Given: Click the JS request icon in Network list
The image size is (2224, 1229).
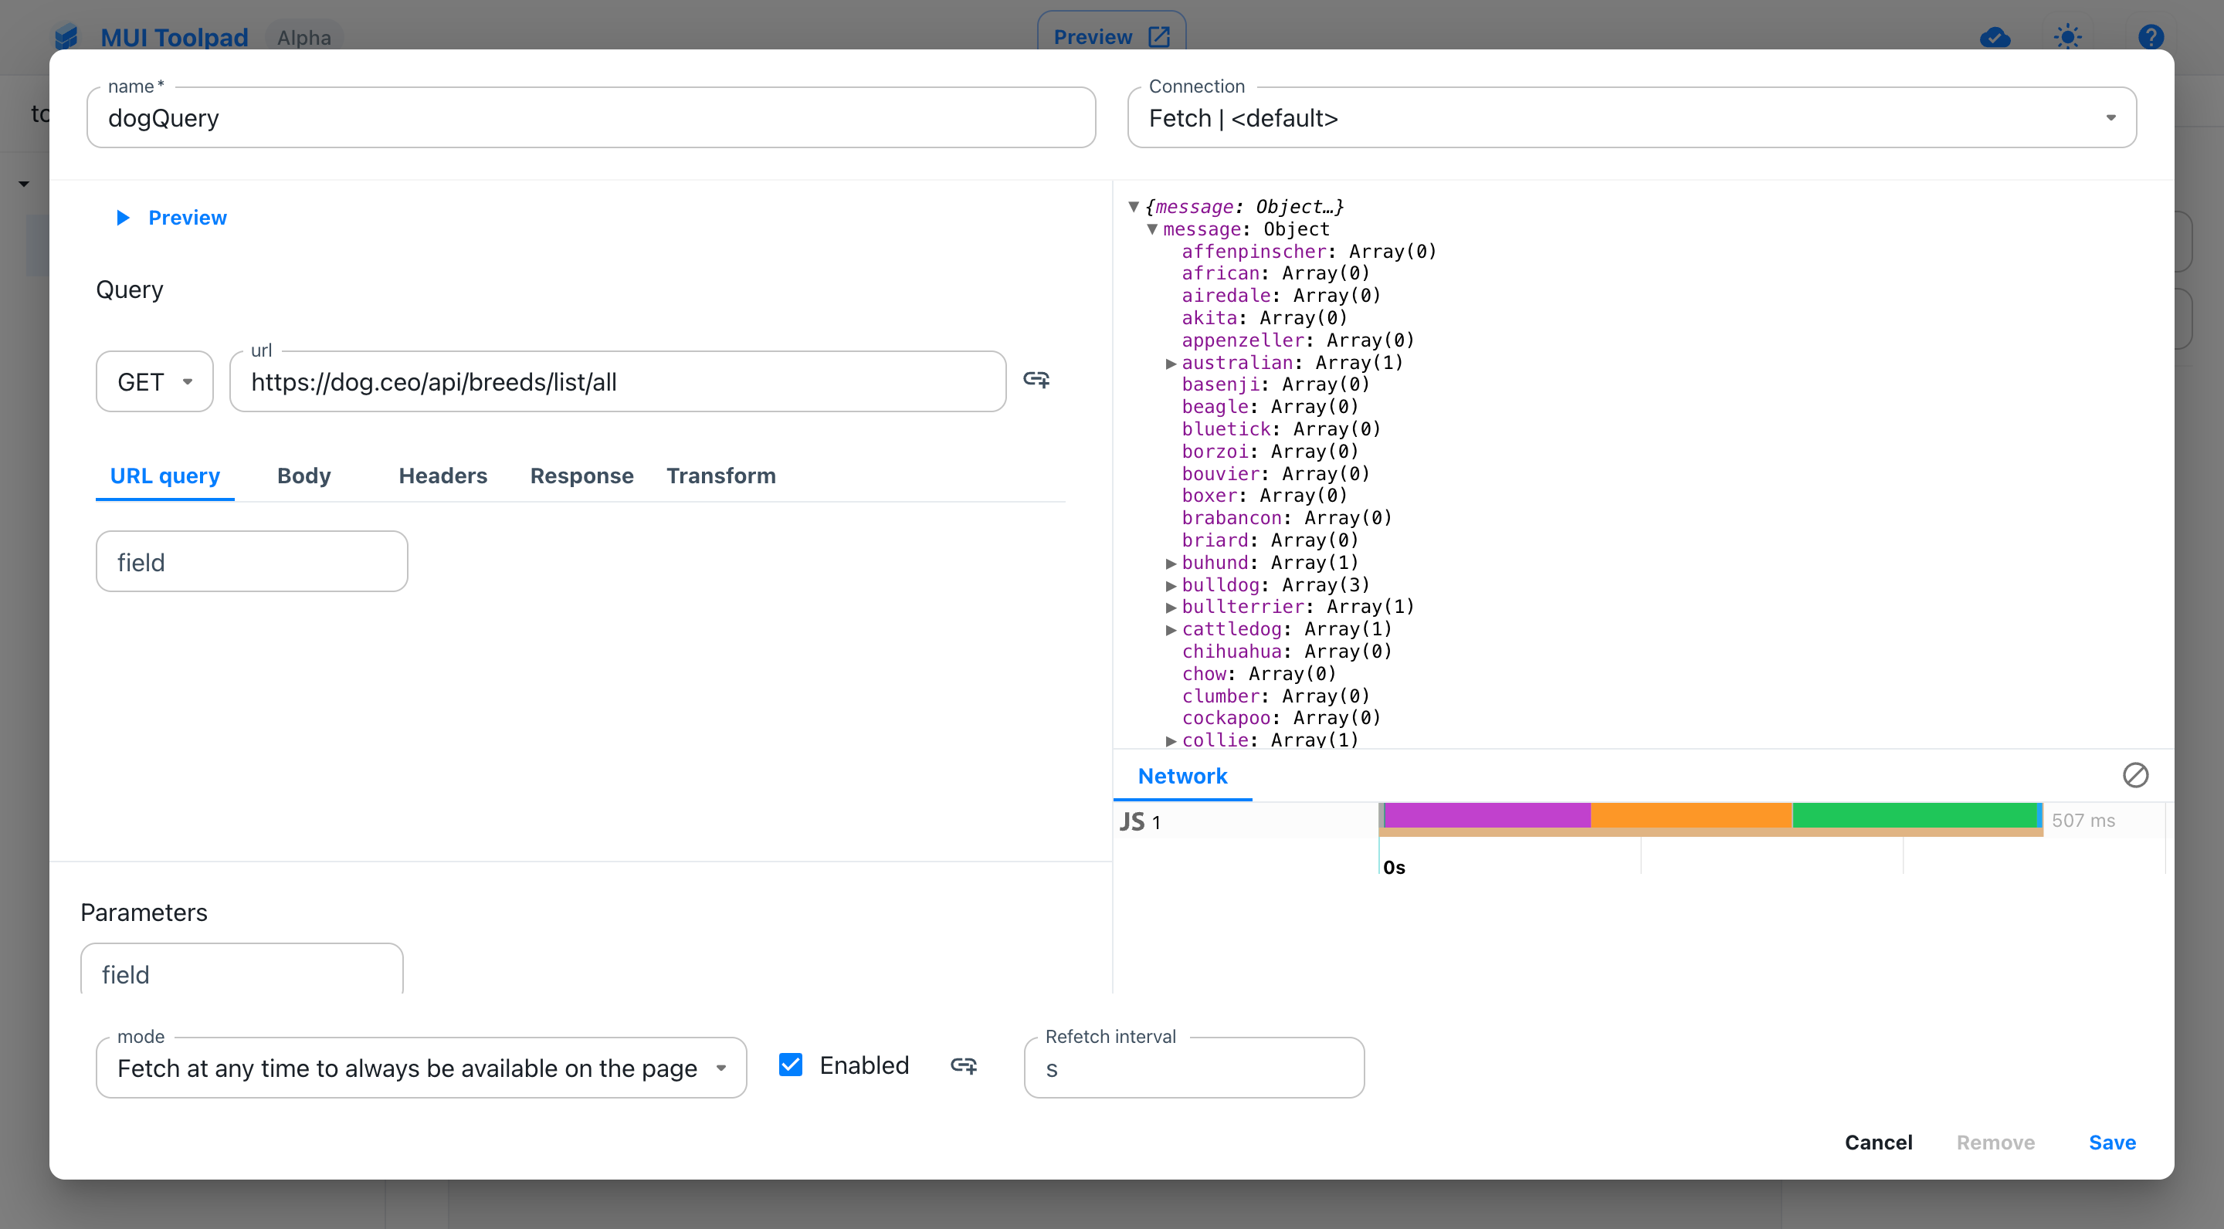Looking at the screenshot, I should [1132, 821].
